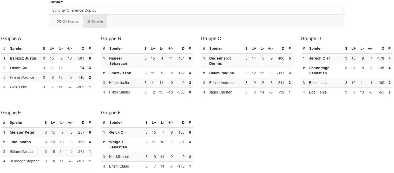Select Jersch Olaf in Gruppe D
This screenshot has width=394, height=173.
tap(319, 58)
